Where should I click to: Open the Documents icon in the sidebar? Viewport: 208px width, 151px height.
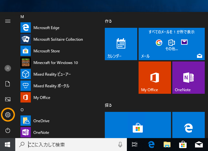coord(8,84)
